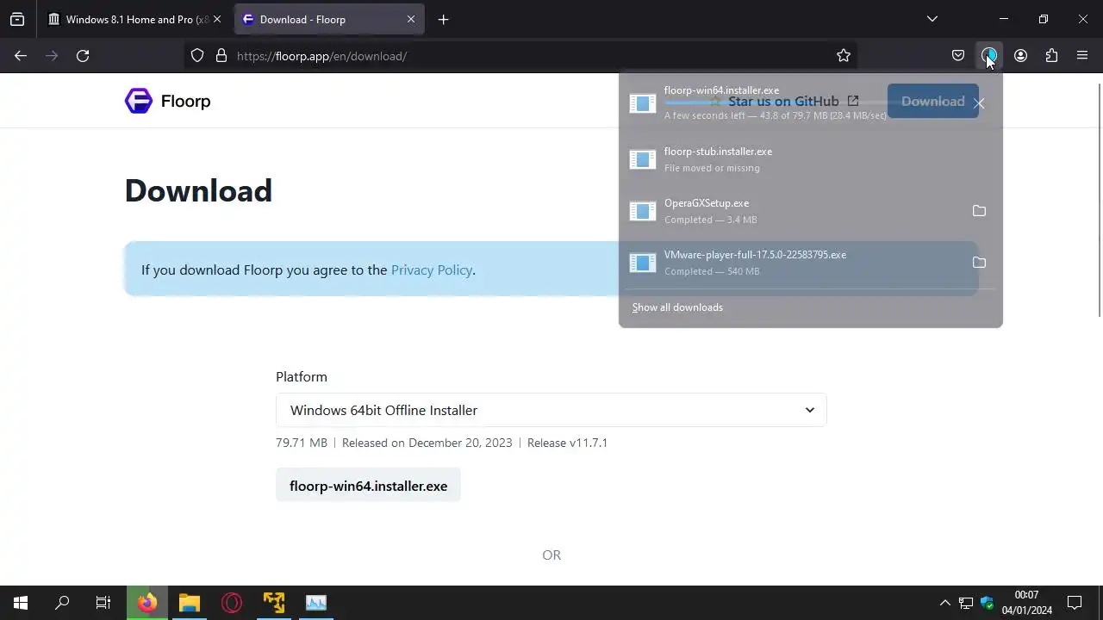
Task: Open File Explorer from taskbar
Action: click(x=190, y=603)
